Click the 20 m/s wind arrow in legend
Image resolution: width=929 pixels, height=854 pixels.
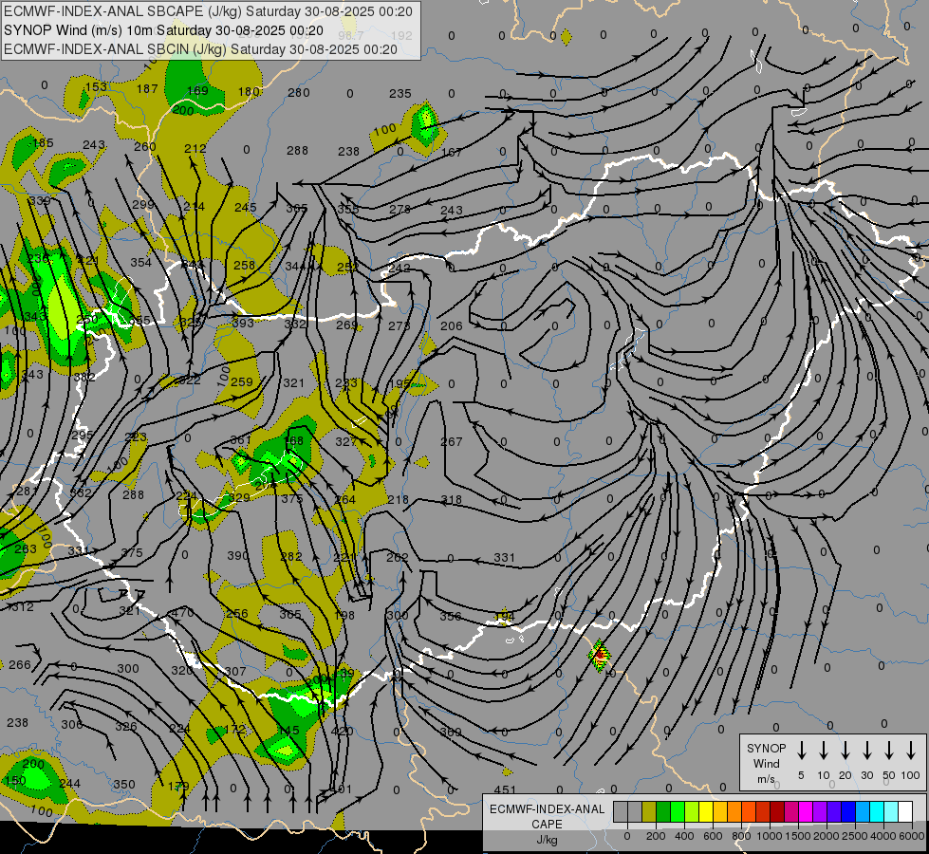pos(845,750)
